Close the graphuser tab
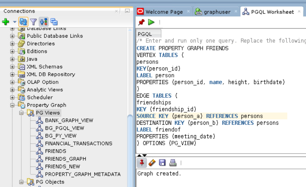 point(236,11)
